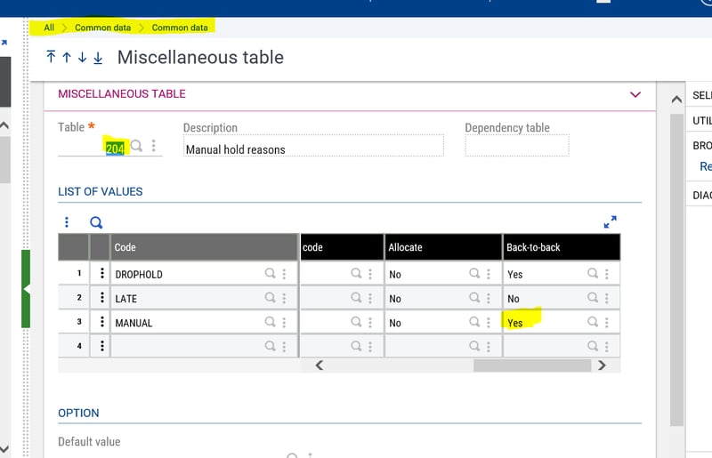Go to previous record up arrow
The height and width of the screenshot is (458, 712).
[67, 57]
